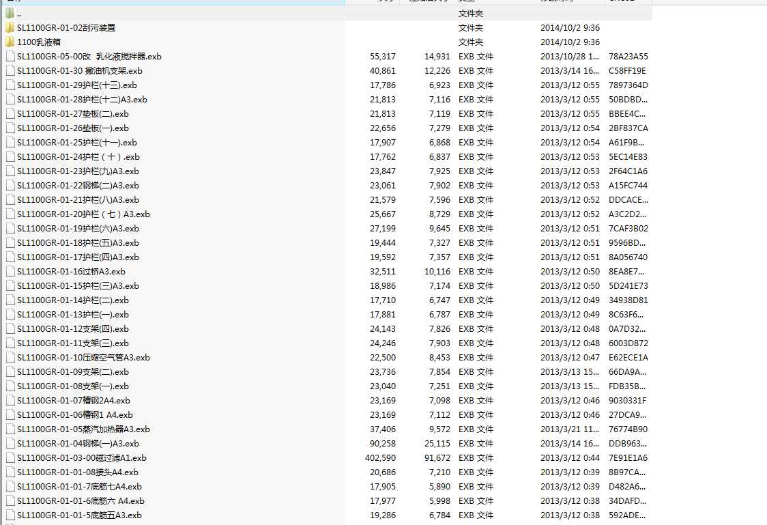Click the date 2013/3/21 11... cell

coord(569,429)
